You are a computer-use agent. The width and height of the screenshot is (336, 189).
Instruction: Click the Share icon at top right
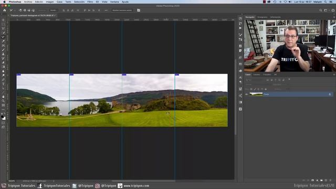tap(333, 10)
